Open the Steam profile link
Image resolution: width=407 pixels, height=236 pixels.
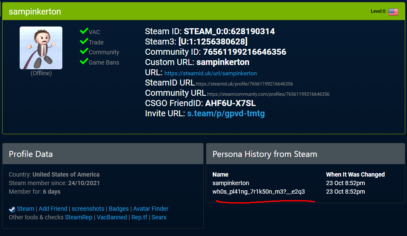point(26,209)
